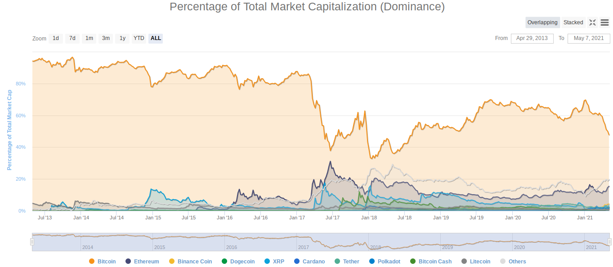Toggle Tether legend item
The width and height of the screenshot is (613, 267).
(x=346, y=261)
